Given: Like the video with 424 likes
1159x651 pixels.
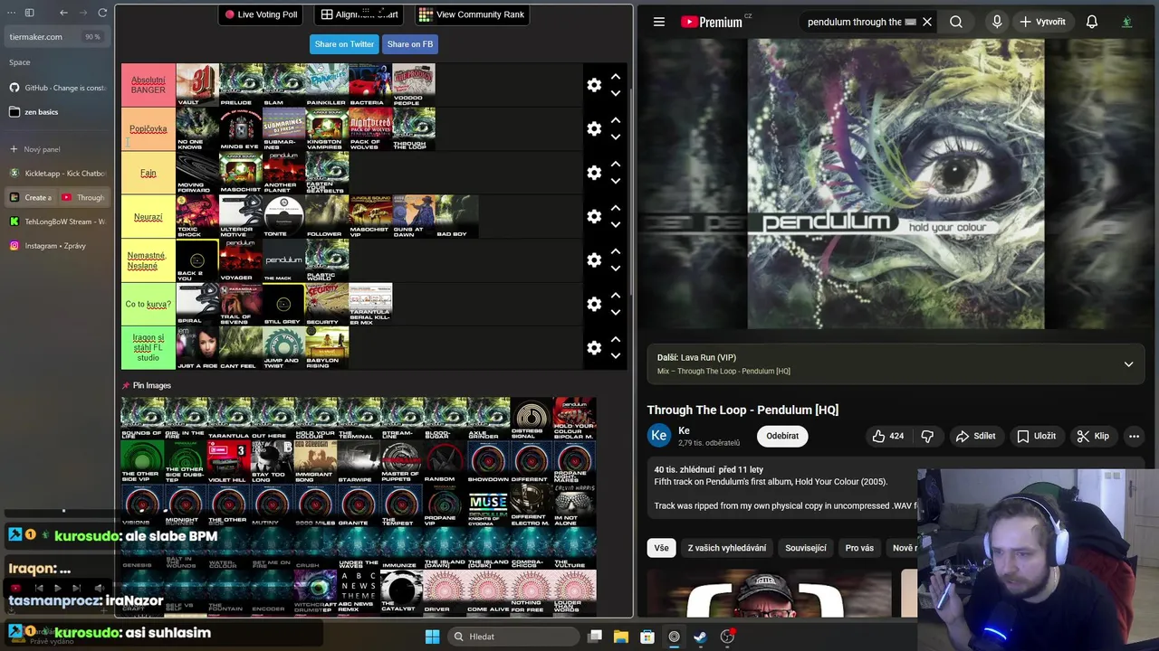Looking at the screenshot, I should tap(888, 436).
